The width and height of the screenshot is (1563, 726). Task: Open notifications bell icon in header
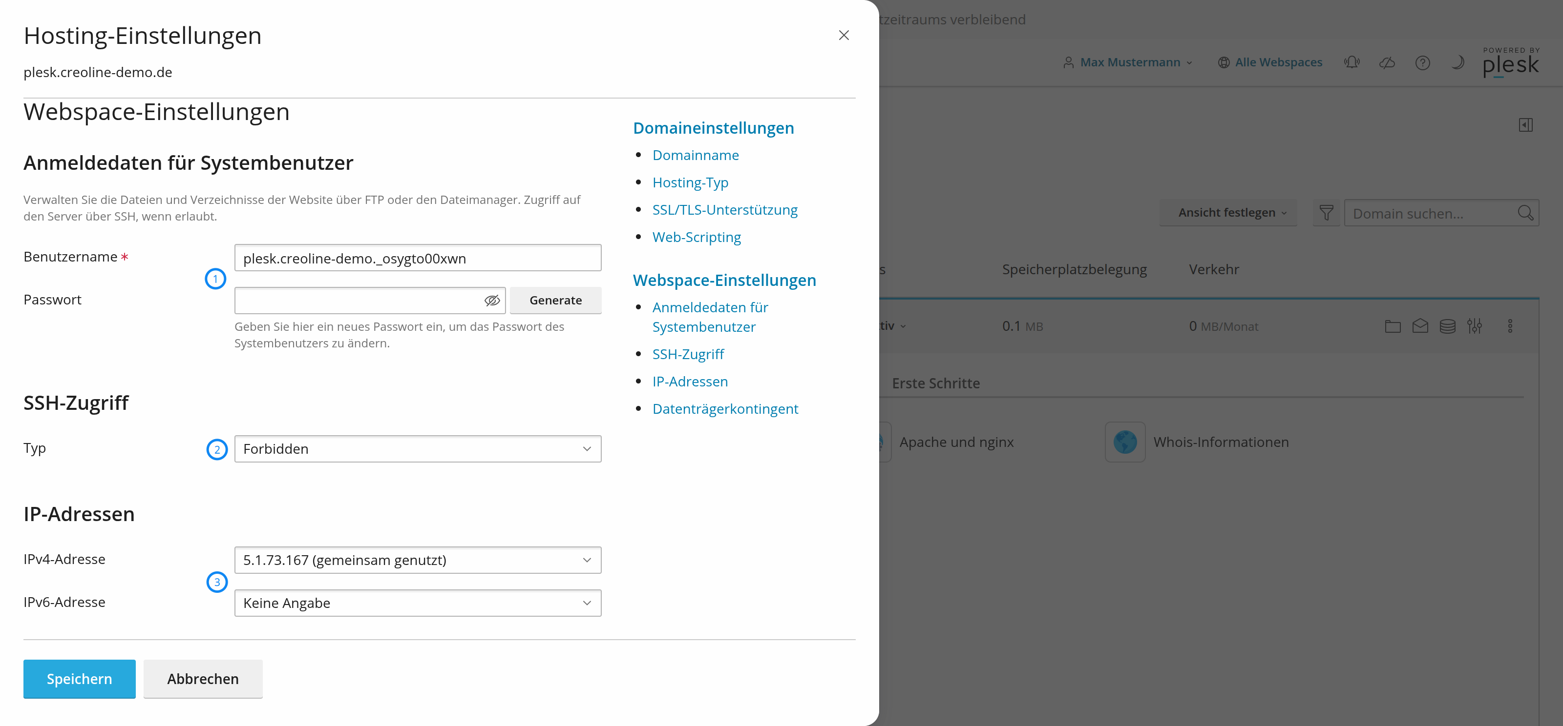point(1351,62)
